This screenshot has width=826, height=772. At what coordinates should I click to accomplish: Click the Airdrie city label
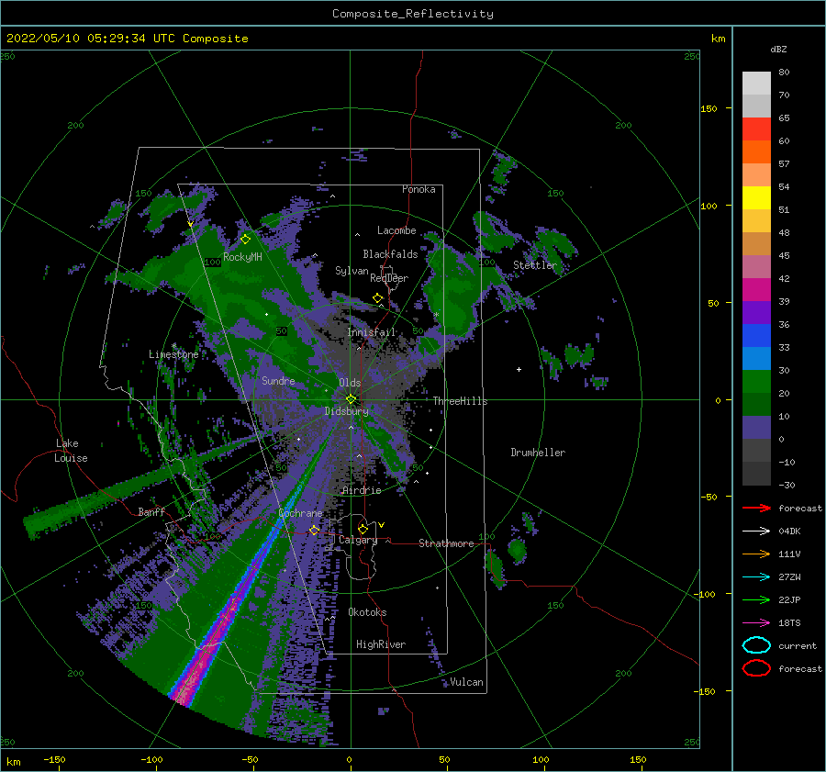click(x=362, y=490)
